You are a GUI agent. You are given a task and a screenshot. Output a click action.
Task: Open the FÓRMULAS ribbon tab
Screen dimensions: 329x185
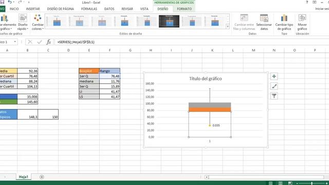click(89, 9)
